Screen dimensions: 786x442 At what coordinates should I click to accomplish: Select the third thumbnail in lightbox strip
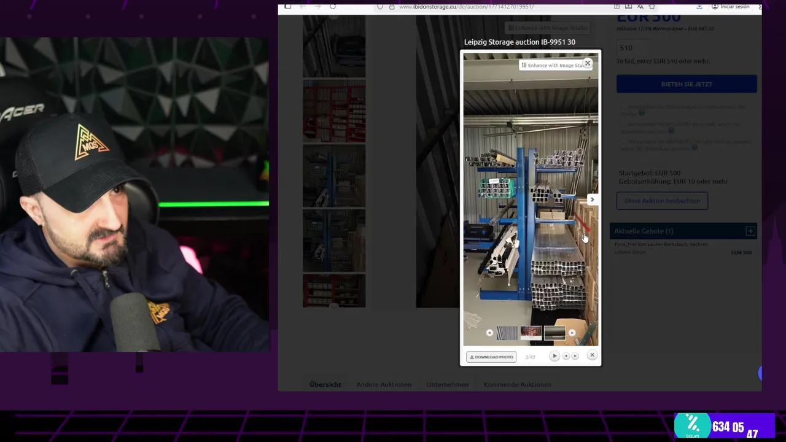point(554,333)
